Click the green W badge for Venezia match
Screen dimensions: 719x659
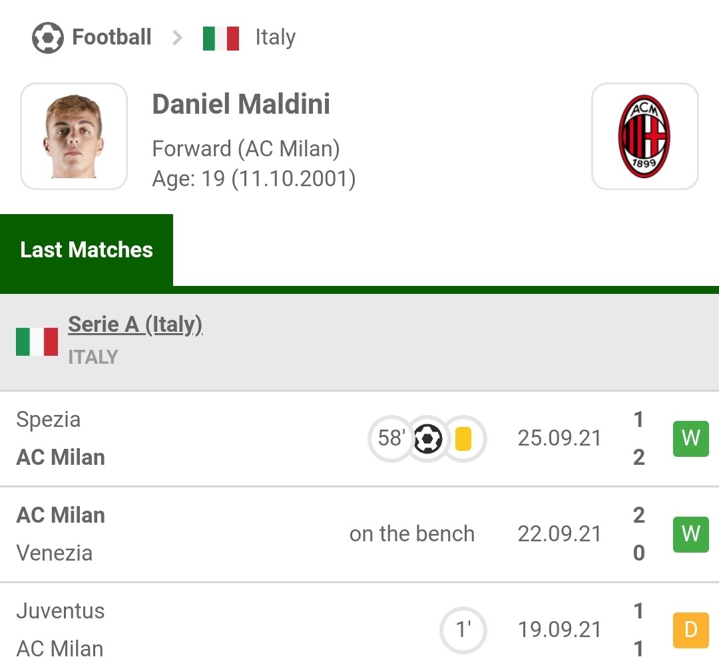coord(690,535)
